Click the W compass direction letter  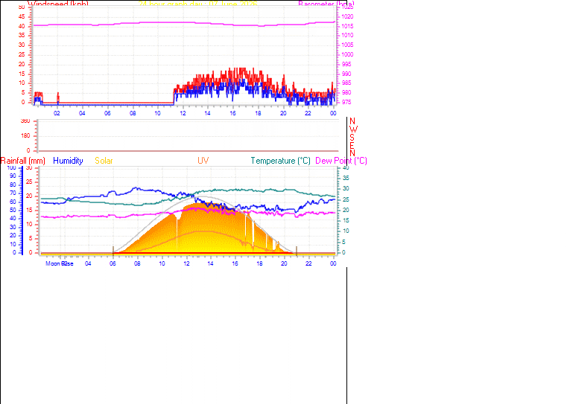(353, 129)
